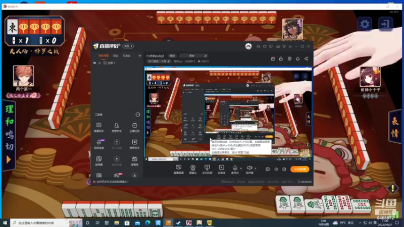
Task: Switch to 我的场景 scene tab
Action: coord(104,55)
